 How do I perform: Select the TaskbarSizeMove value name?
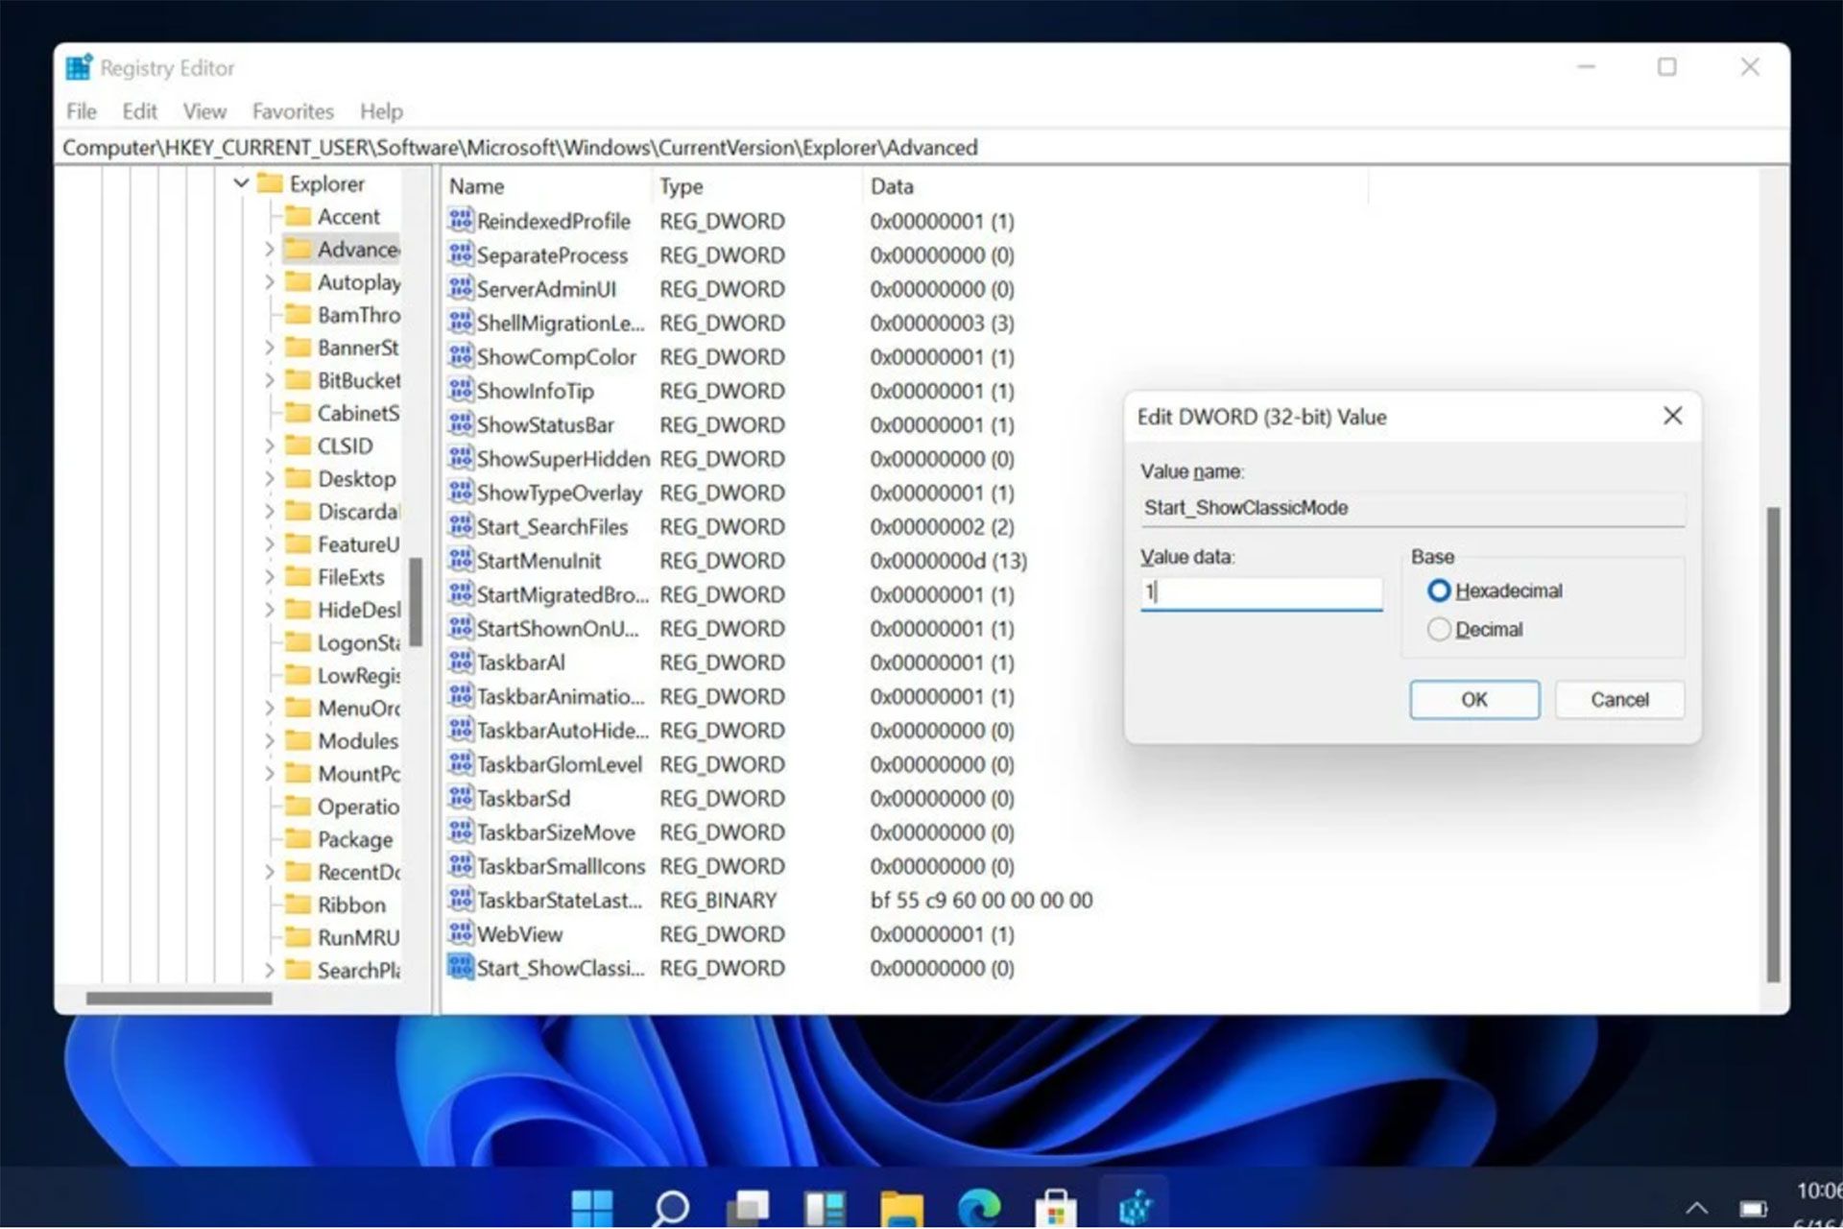[556, 832]
